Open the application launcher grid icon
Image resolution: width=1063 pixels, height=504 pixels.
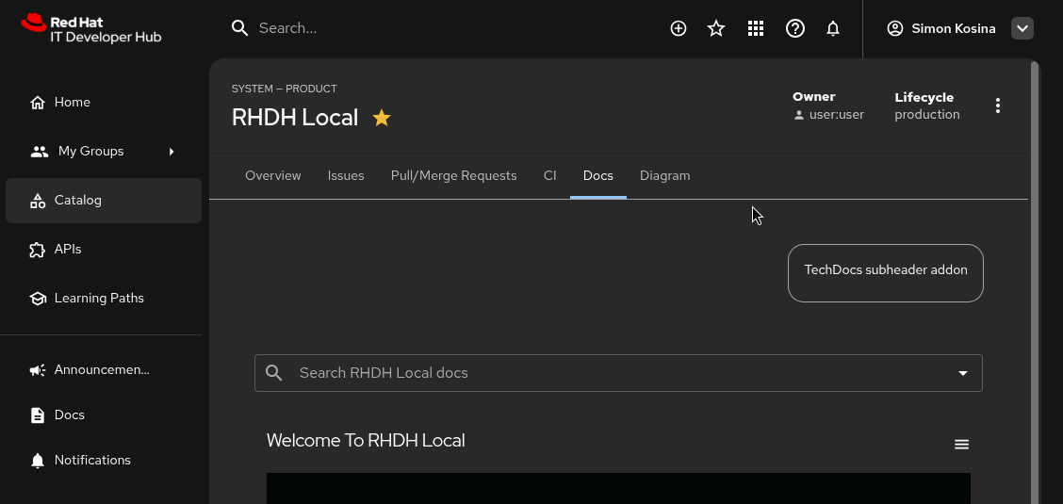pos(756,28)
